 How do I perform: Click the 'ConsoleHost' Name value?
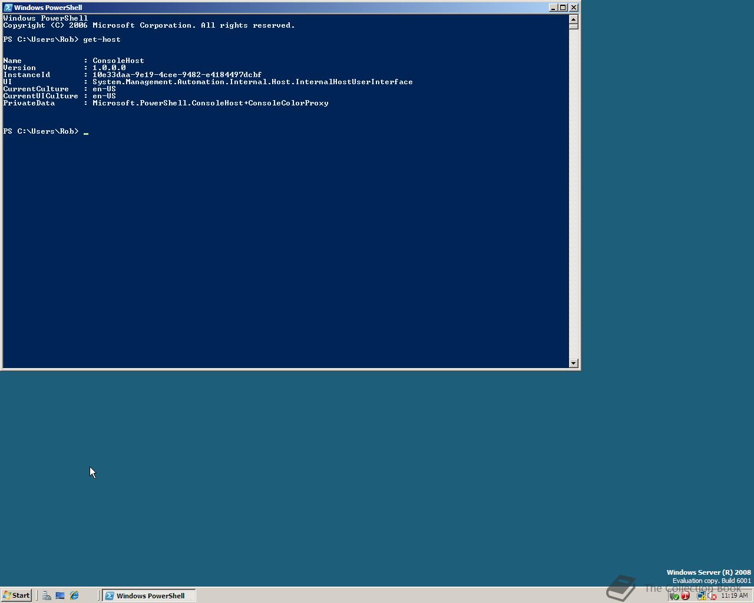point(118,61)
